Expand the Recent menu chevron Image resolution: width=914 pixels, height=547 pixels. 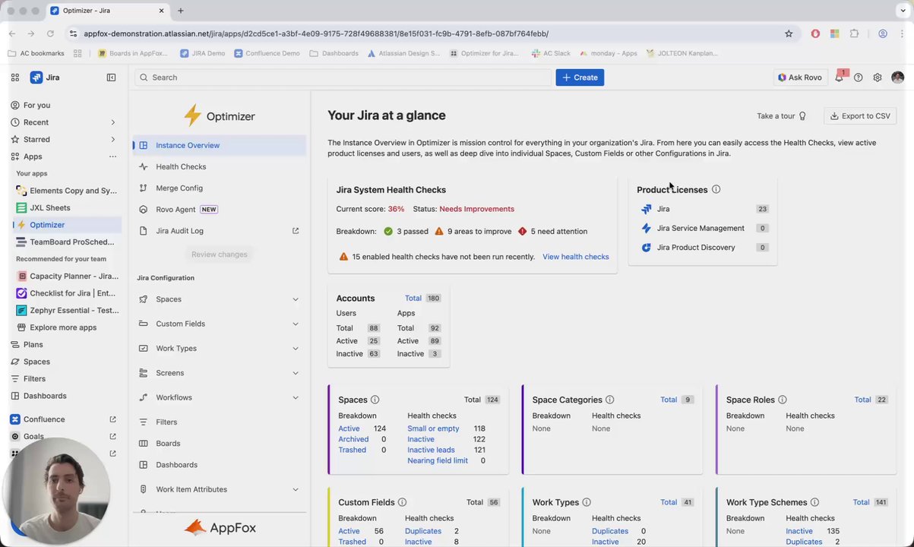click(113, 122)
